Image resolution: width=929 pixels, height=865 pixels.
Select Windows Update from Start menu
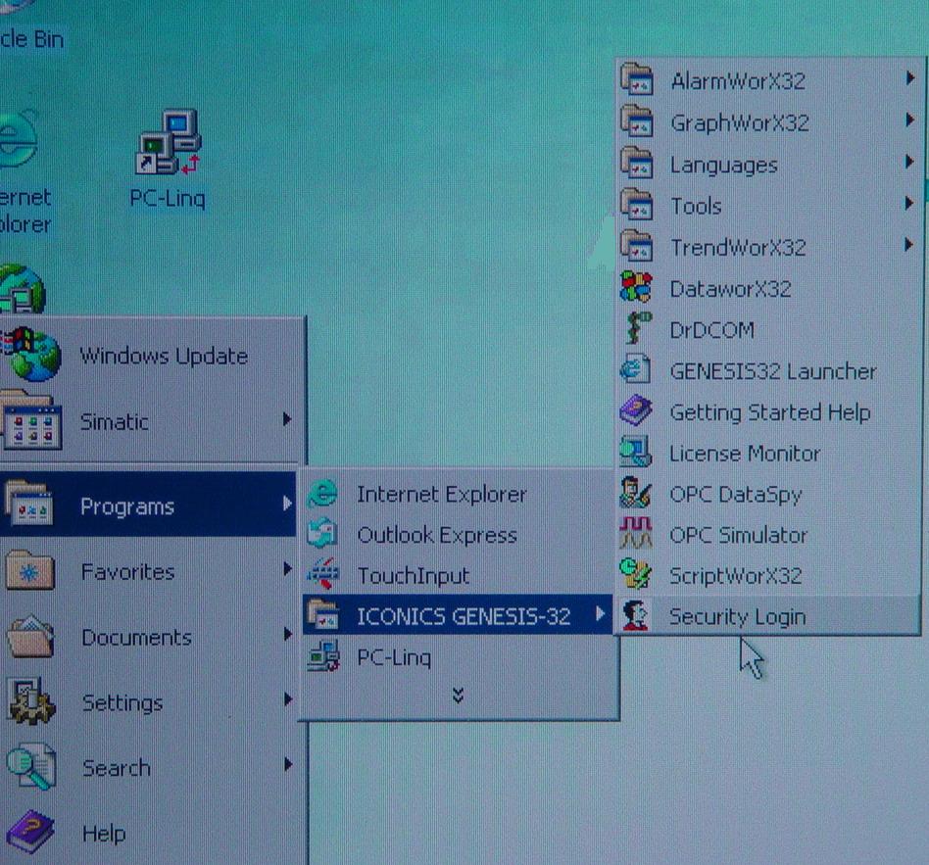pyautogui.click(x=153, y=356)
